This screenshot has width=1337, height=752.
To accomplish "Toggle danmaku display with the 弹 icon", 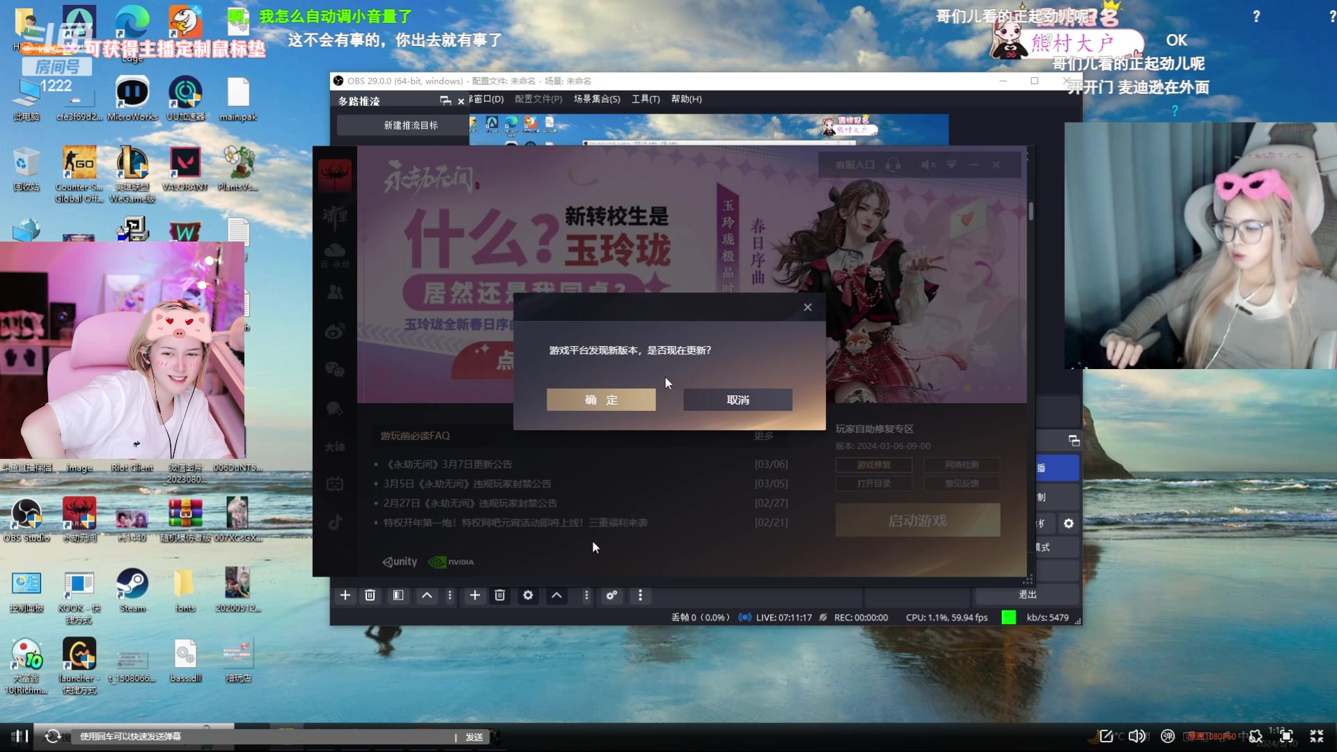I will point(1168,736).
